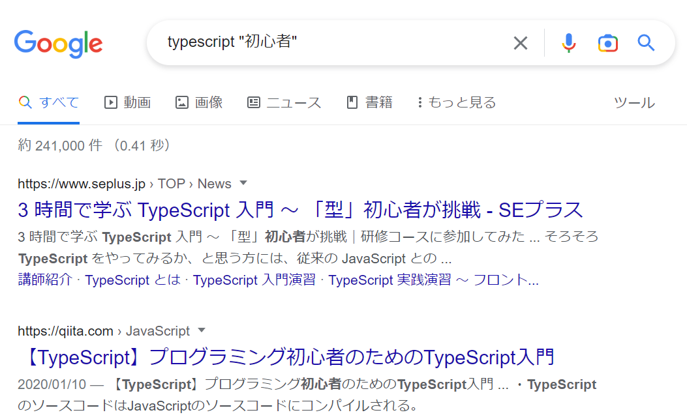This screenshot has width=687, height=419.
Task: Open ツール search filter options
Action: tap(634, 102)
